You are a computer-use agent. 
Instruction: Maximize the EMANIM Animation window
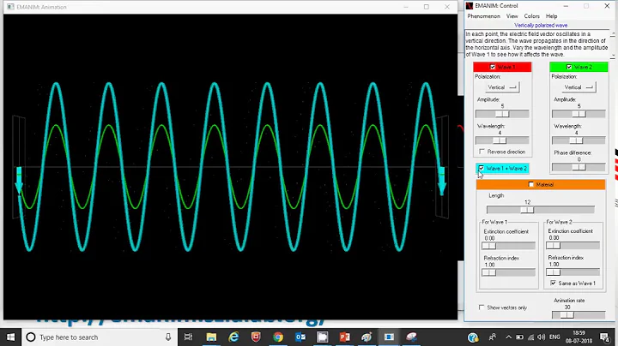coord(427,7)
